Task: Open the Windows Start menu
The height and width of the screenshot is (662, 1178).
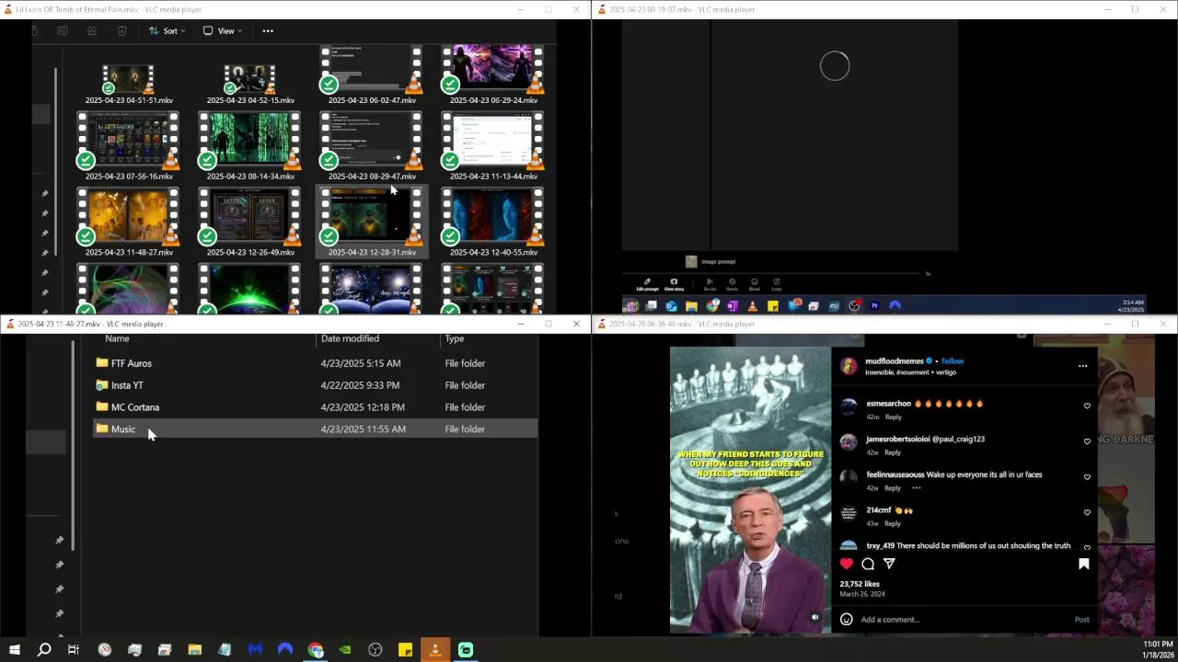Action: (x=14, y=650)
